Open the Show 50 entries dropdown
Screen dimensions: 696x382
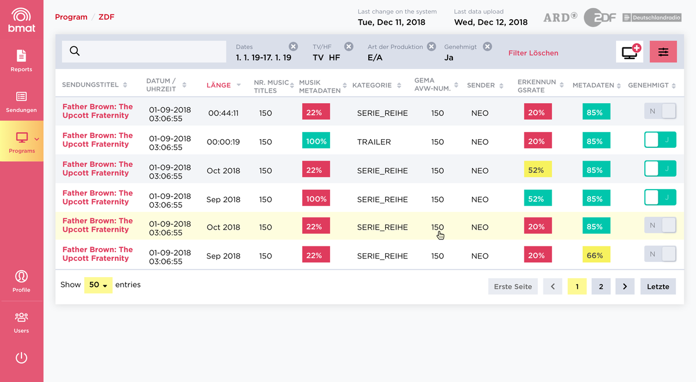97,285
